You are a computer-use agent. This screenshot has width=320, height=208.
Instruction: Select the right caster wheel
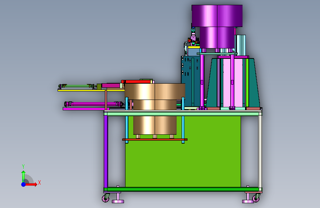[x=256, y=198]
